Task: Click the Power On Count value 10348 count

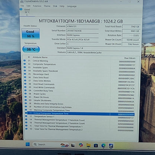Action: 131,40
